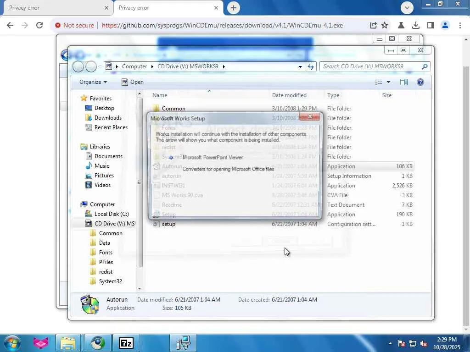The width and height of the screenshot is (470, 352).
Task: Click the Chrome address bar URL
Action: tap(222, 26)
